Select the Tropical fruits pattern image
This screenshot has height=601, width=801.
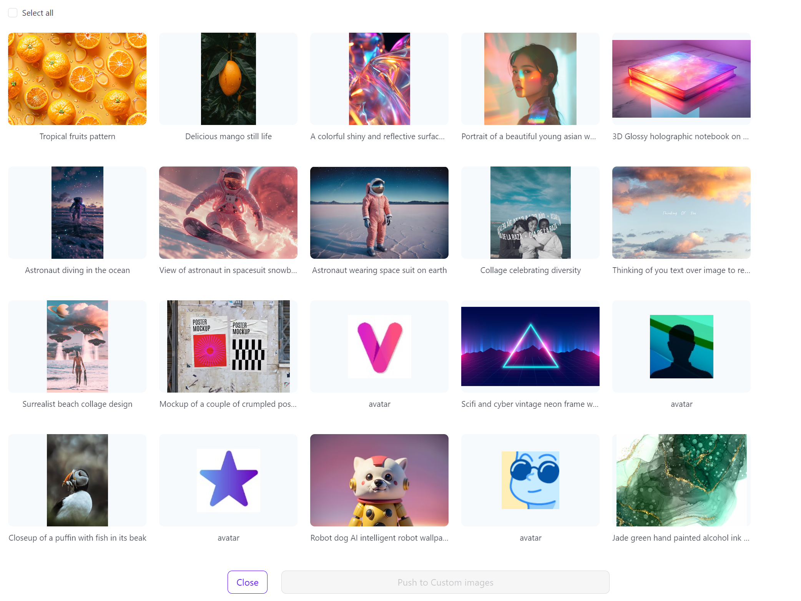coord(77,79)
